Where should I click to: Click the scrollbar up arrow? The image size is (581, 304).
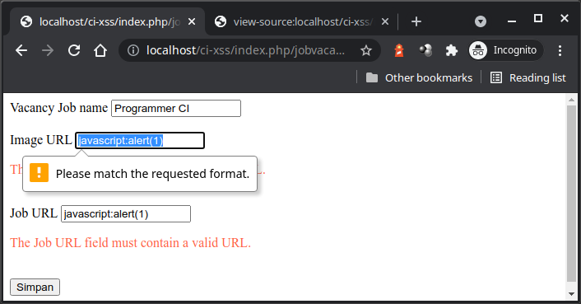click(571, 100)
